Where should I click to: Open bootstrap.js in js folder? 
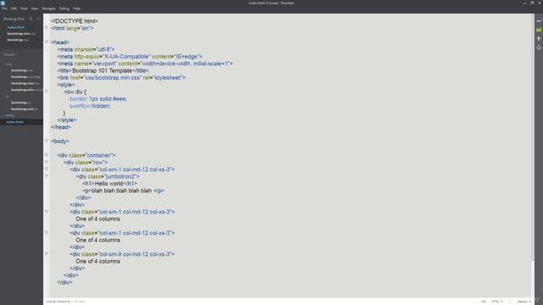[x=20, y=103]
